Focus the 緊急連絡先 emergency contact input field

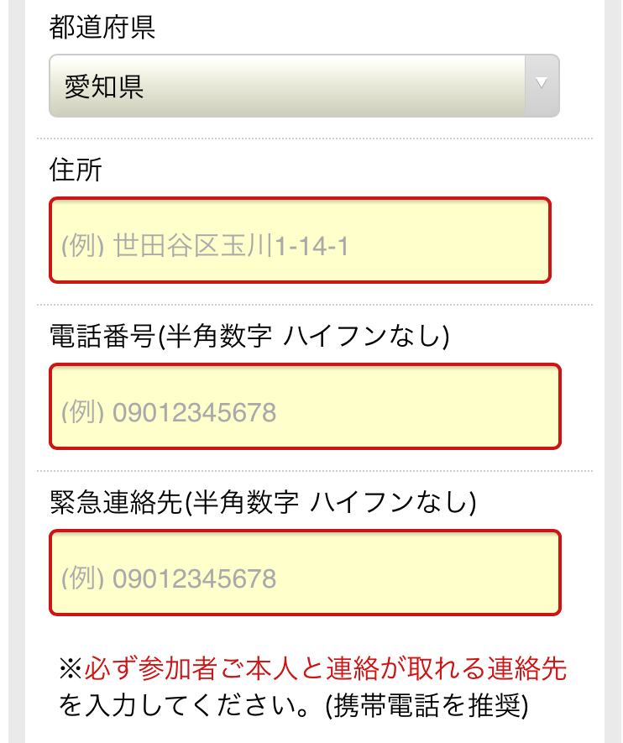click(305, 573)
